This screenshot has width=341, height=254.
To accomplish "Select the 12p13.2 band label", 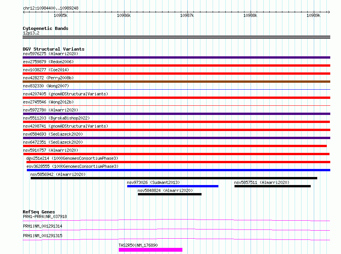I will pos(31,33).
